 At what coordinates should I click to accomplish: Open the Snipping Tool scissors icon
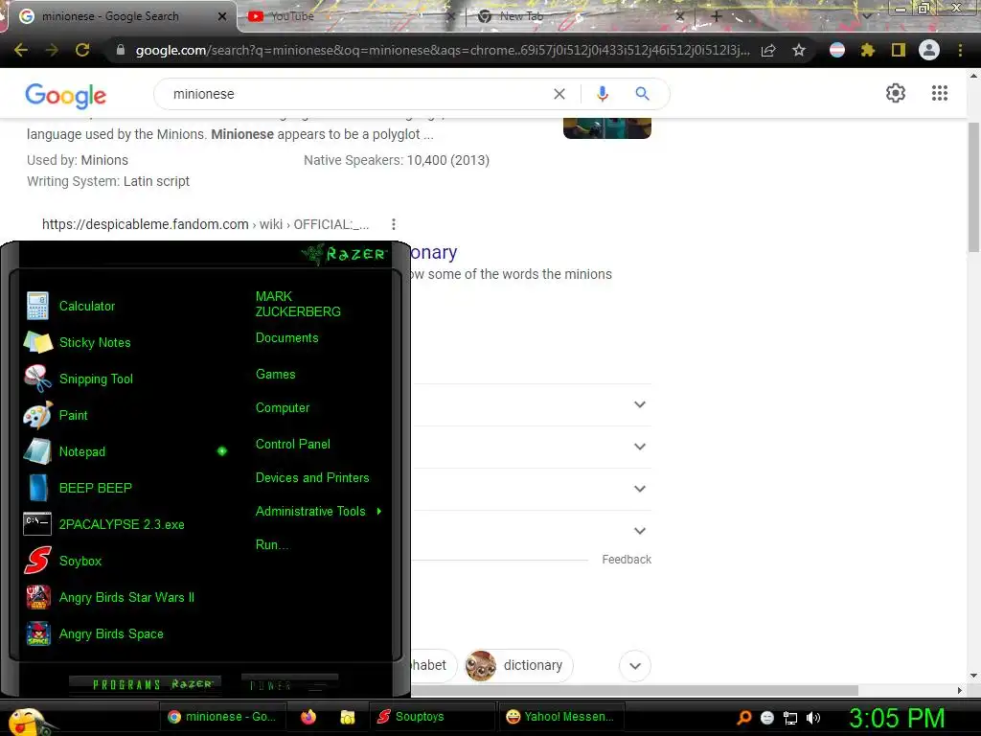point(37,379)
